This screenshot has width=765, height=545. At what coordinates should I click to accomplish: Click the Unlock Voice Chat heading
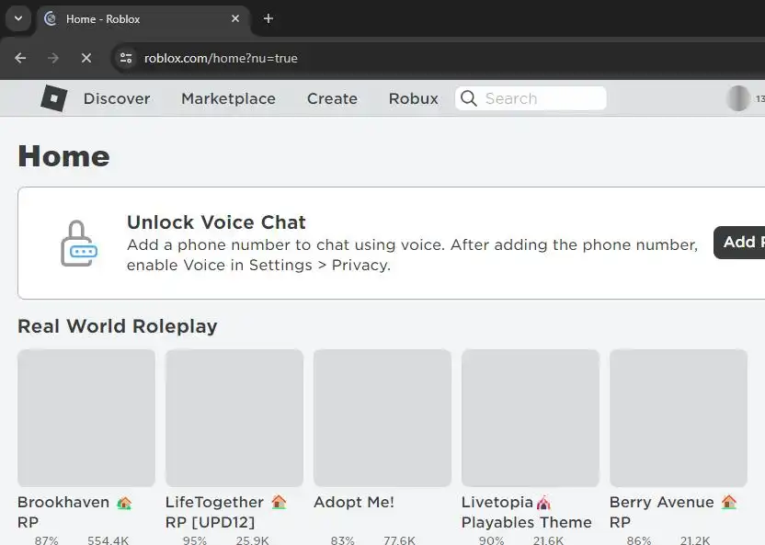tap(216, 222)
